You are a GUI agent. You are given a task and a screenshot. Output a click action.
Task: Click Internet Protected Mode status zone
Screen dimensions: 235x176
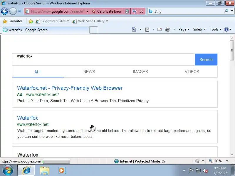140,161
